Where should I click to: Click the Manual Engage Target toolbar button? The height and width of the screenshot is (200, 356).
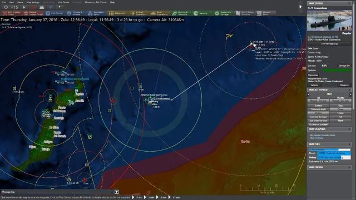point(33,13)
